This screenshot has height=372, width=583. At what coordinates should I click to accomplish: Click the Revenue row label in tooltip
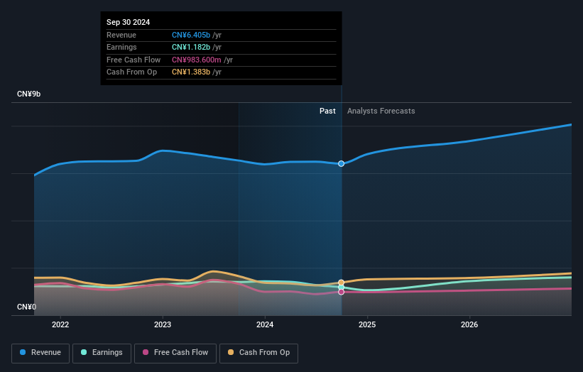coord(121,35)
